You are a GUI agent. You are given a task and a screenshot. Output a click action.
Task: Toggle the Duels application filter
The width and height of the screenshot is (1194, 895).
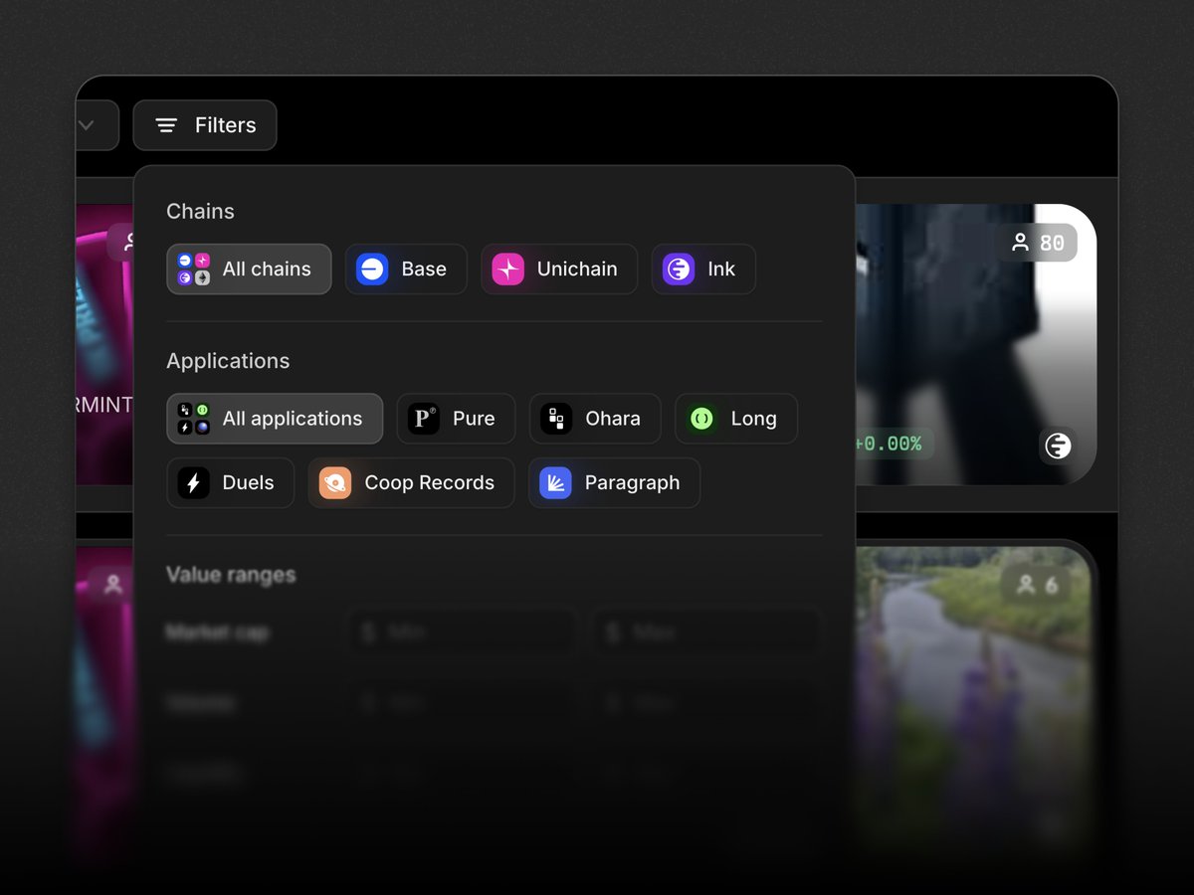(231, 483)
